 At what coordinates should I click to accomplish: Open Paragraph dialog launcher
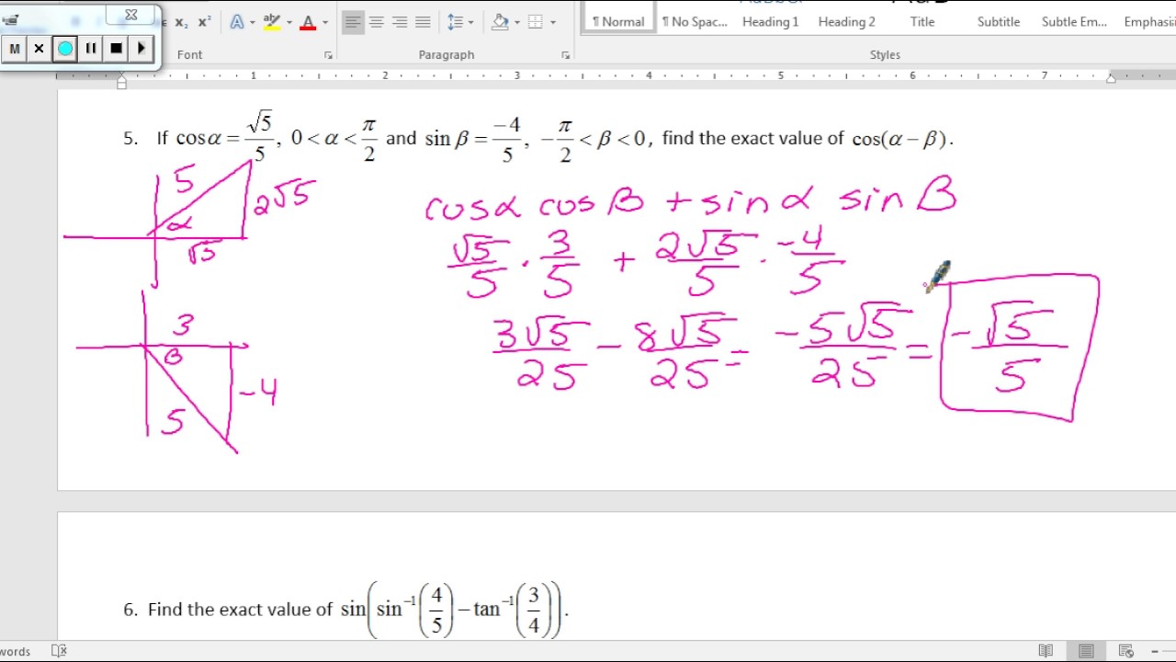[566, 56]
